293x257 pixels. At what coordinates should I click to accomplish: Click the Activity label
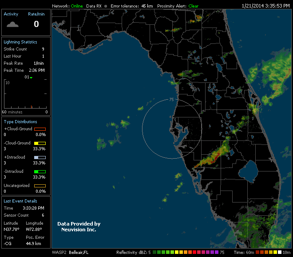[x=11, y=14]
